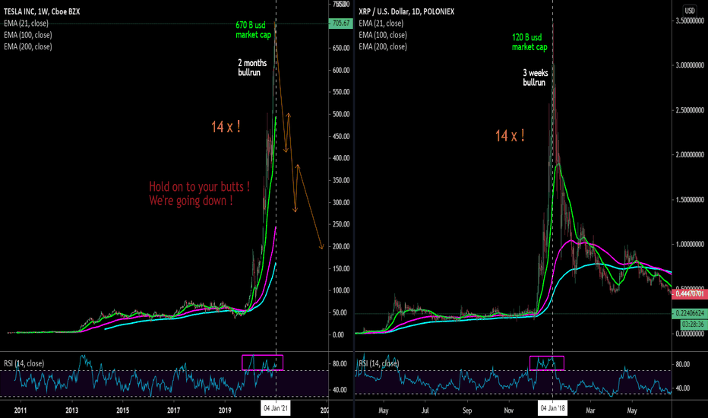Select the '2 months bullrun' annotation

tap(252, 68)
